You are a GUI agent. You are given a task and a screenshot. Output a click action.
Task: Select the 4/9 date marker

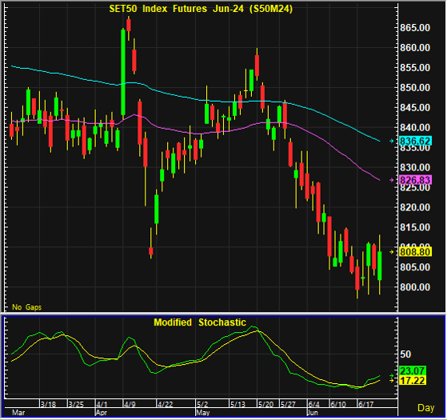click(130, 404)
